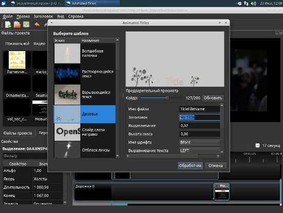Open the Заголовок menu
Screen dimensions: 283x213
pos(43,17)
